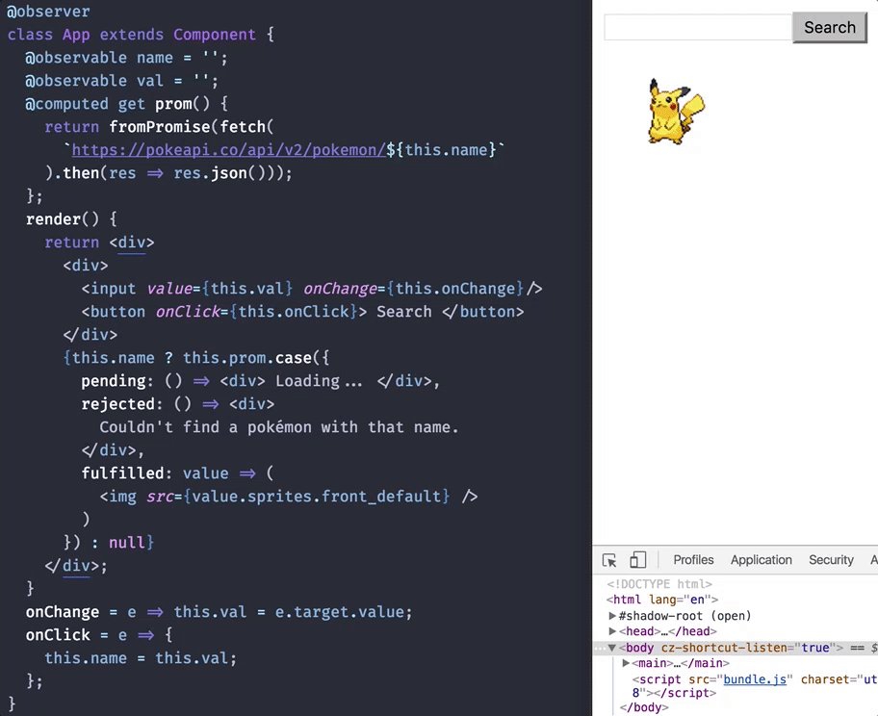This screenshot has width=878, height=716.
Task: Click the '@observable val' declaration line
Action: [x=121, y=81]
